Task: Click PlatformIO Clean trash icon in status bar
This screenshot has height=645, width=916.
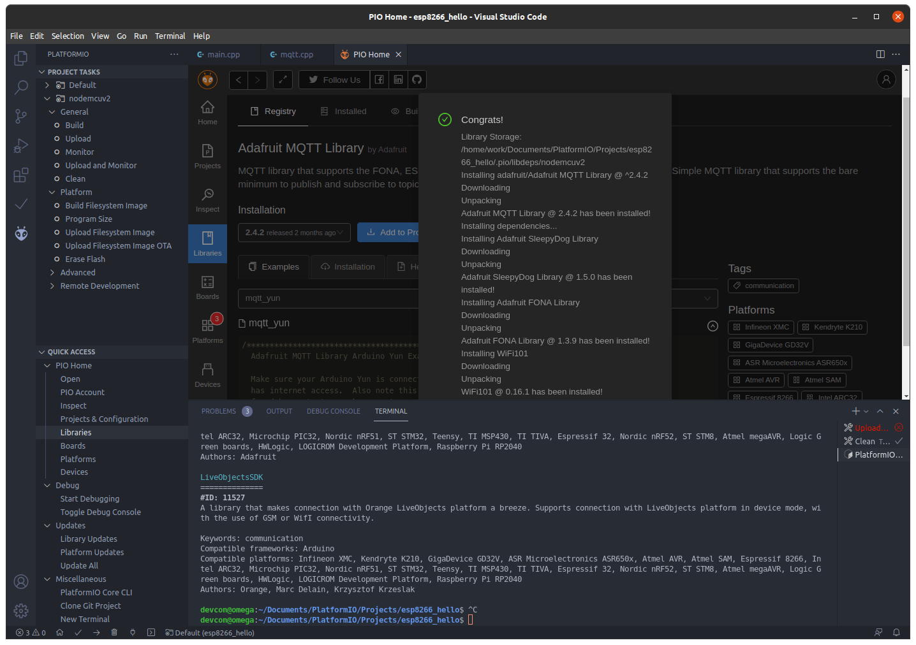Action: (114, 633)
